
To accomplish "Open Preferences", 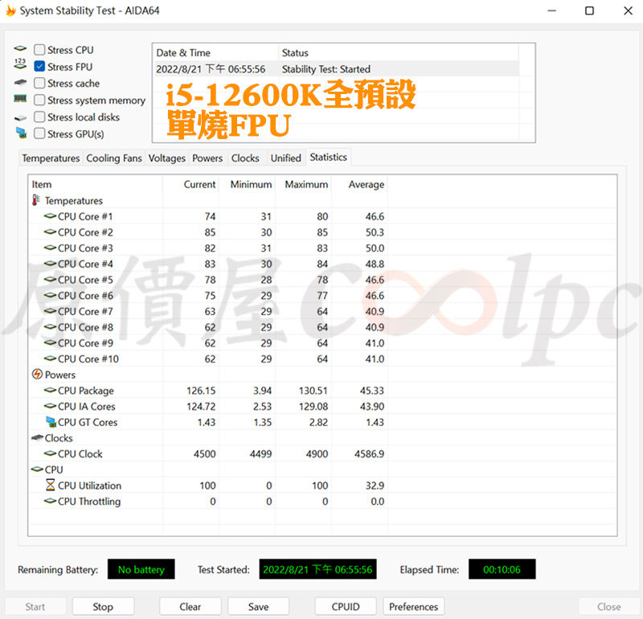I will [x=414, y=607].
